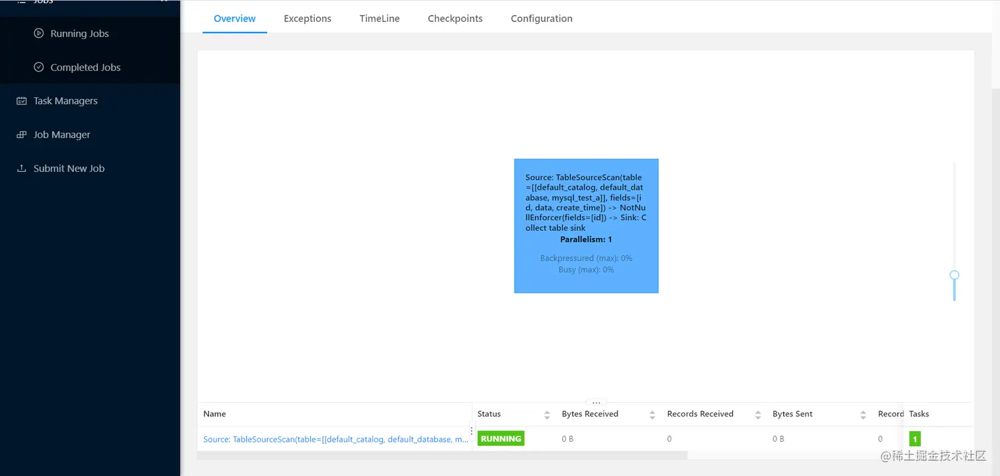The height and width of the screenshot is (476, 1000).
Task: Click the Backpressured (max): 0% text
Action: point(586,258)
